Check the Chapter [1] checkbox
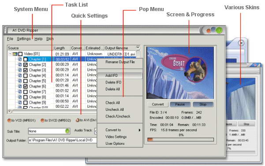The height and width of the screenshot is (166, 265). 25,59
